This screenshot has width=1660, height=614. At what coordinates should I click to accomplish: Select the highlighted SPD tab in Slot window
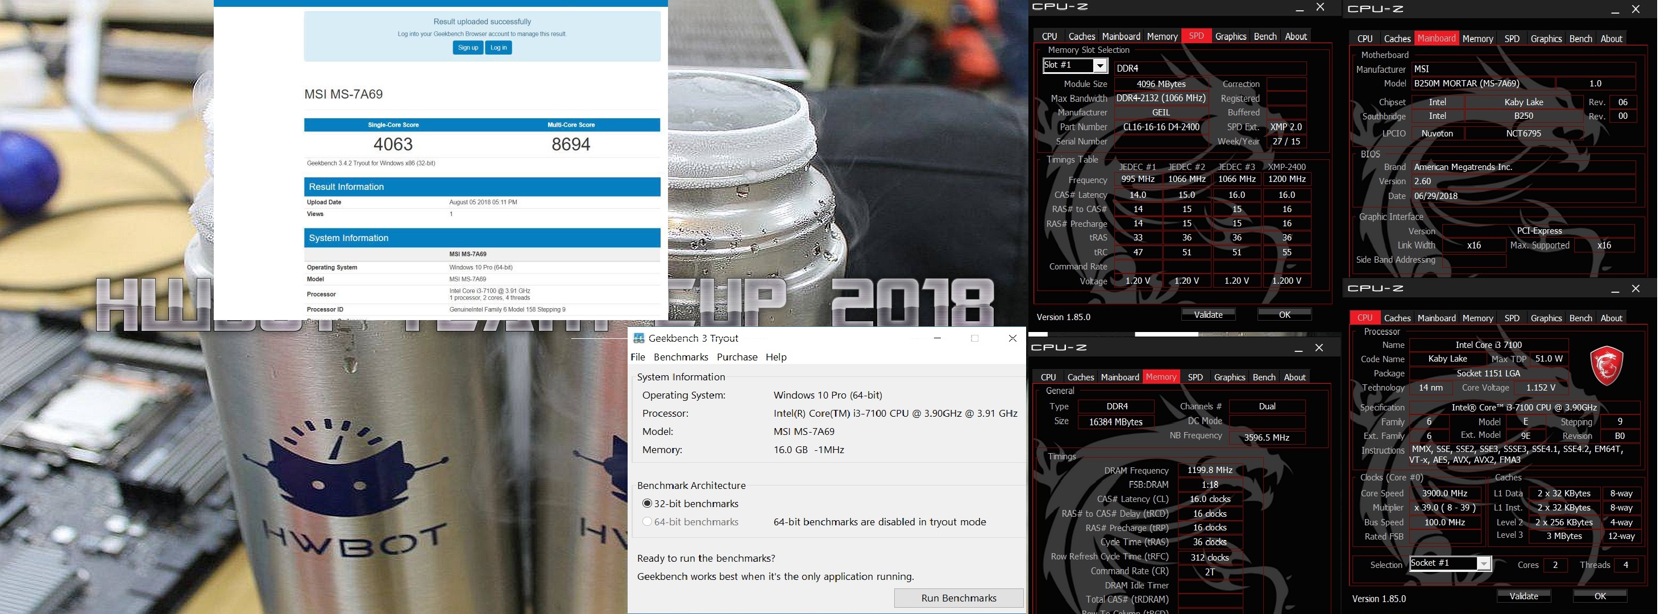pyautogui.click(x=1196, y=37)
